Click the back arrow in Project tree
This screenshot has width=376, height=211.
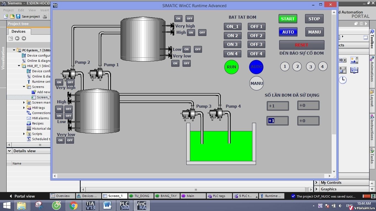point(17,38)
